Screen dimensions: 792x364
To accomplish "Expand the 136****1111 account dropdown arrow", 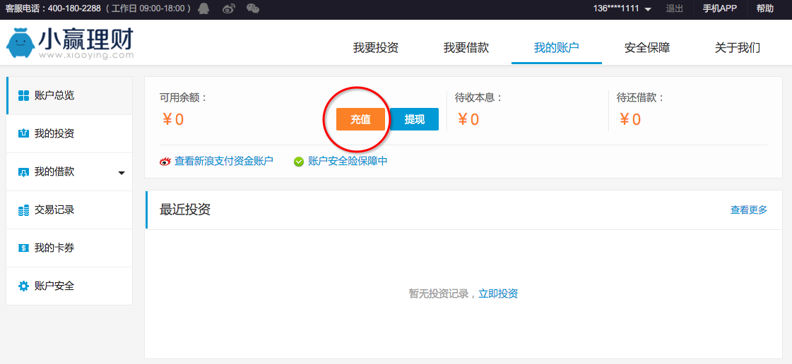I will coord(648,10).
